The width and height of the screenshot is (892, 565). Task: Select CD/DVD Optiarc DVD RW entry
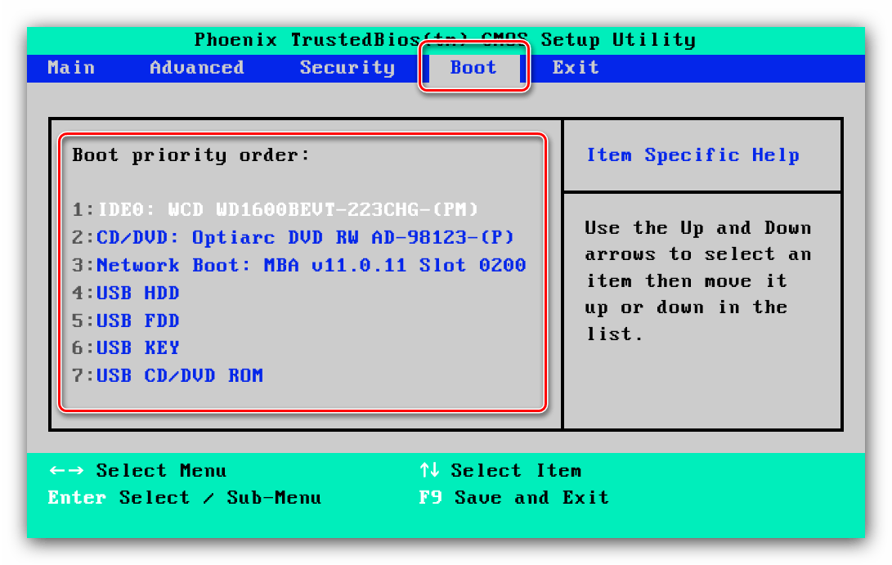pyautogui.click(x=293, y=237)
